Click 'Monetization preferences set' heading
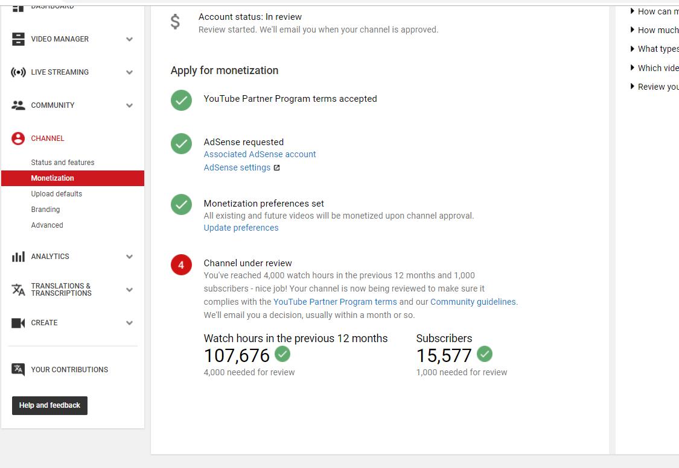 264,204
